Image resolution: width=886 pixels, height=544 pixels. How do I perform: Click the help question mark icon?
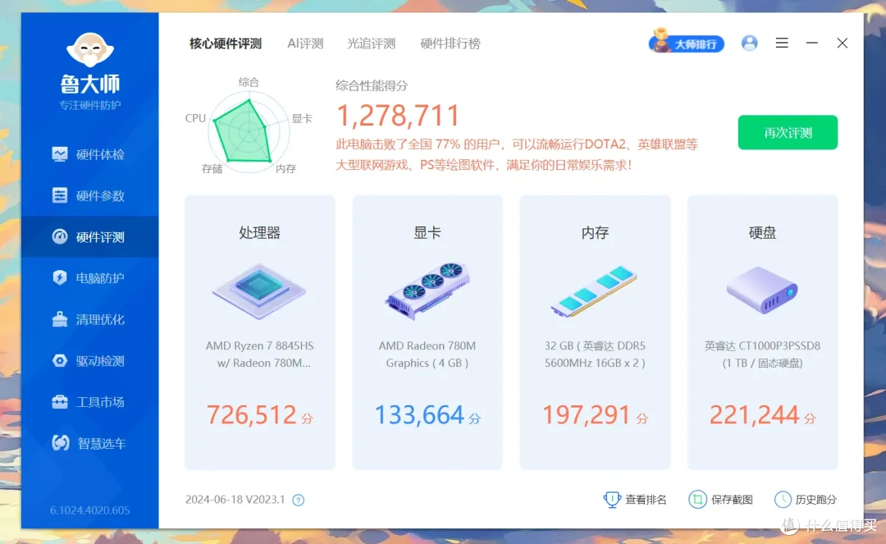(x=299, y=500)
